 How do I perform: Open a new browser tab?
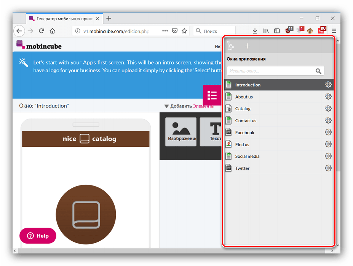coord(109,18)
